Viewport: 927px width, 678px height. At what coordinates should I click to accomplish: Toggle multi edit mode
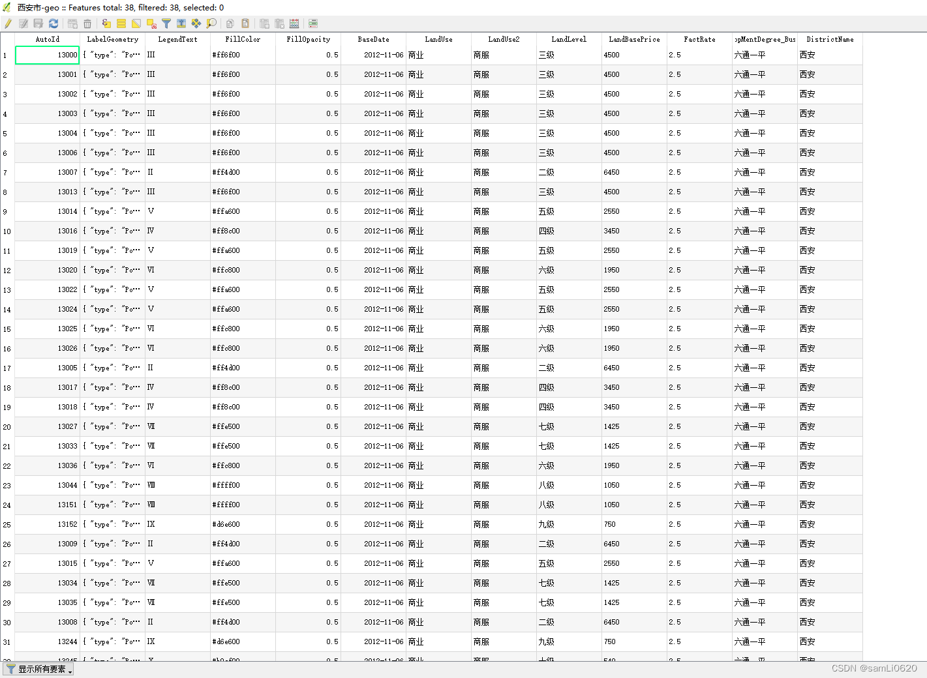pos(23,23)
